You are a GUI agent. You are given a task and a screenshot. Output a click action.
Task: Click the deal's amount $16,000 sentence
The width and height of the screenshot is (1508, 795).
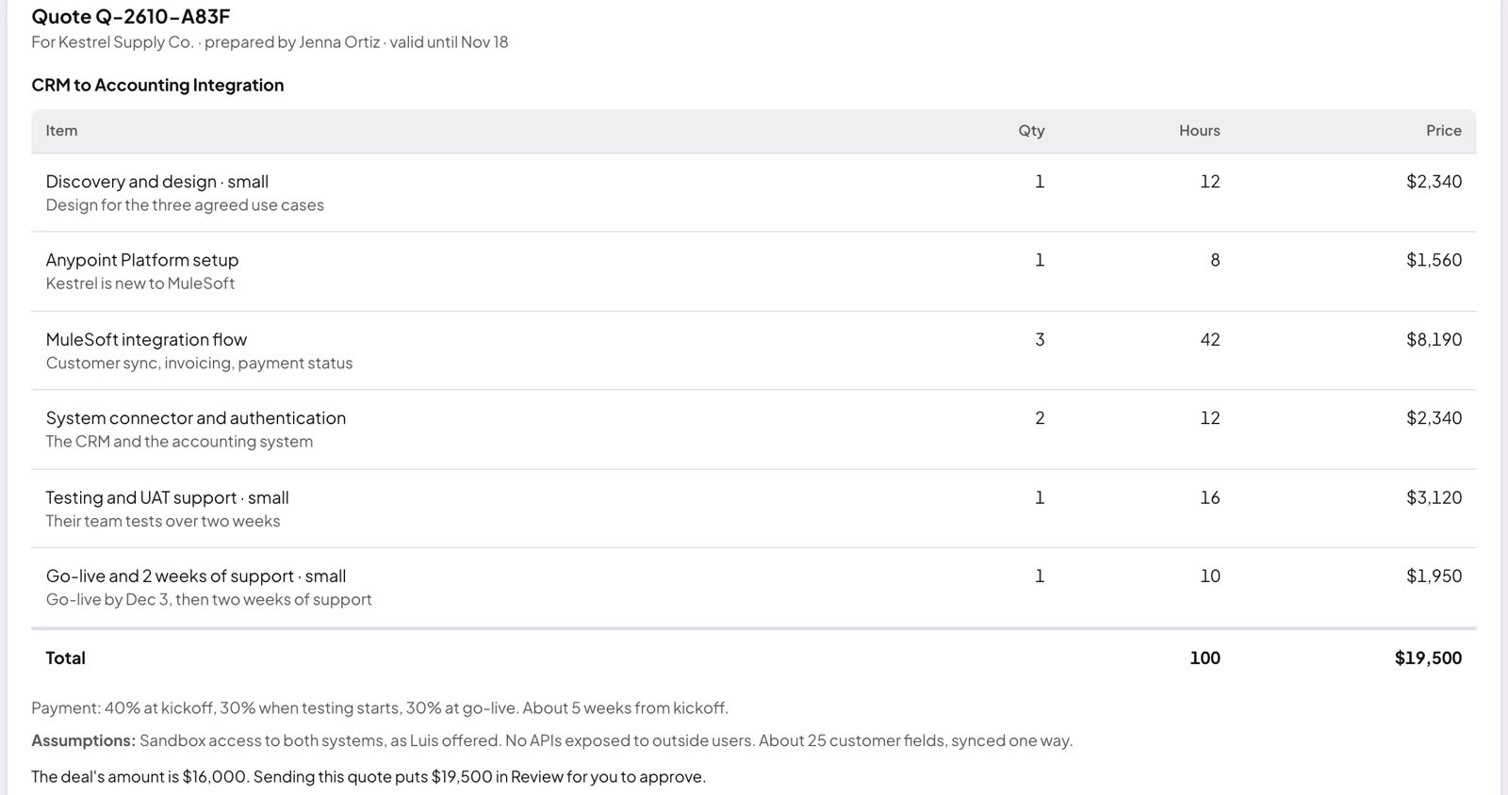click(x=369, y=777)
